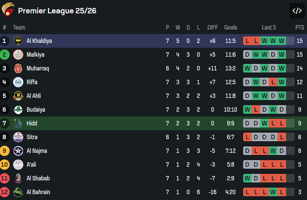Open the embed code button
This screenshot has width=307, height=200.
click(297, 11)
